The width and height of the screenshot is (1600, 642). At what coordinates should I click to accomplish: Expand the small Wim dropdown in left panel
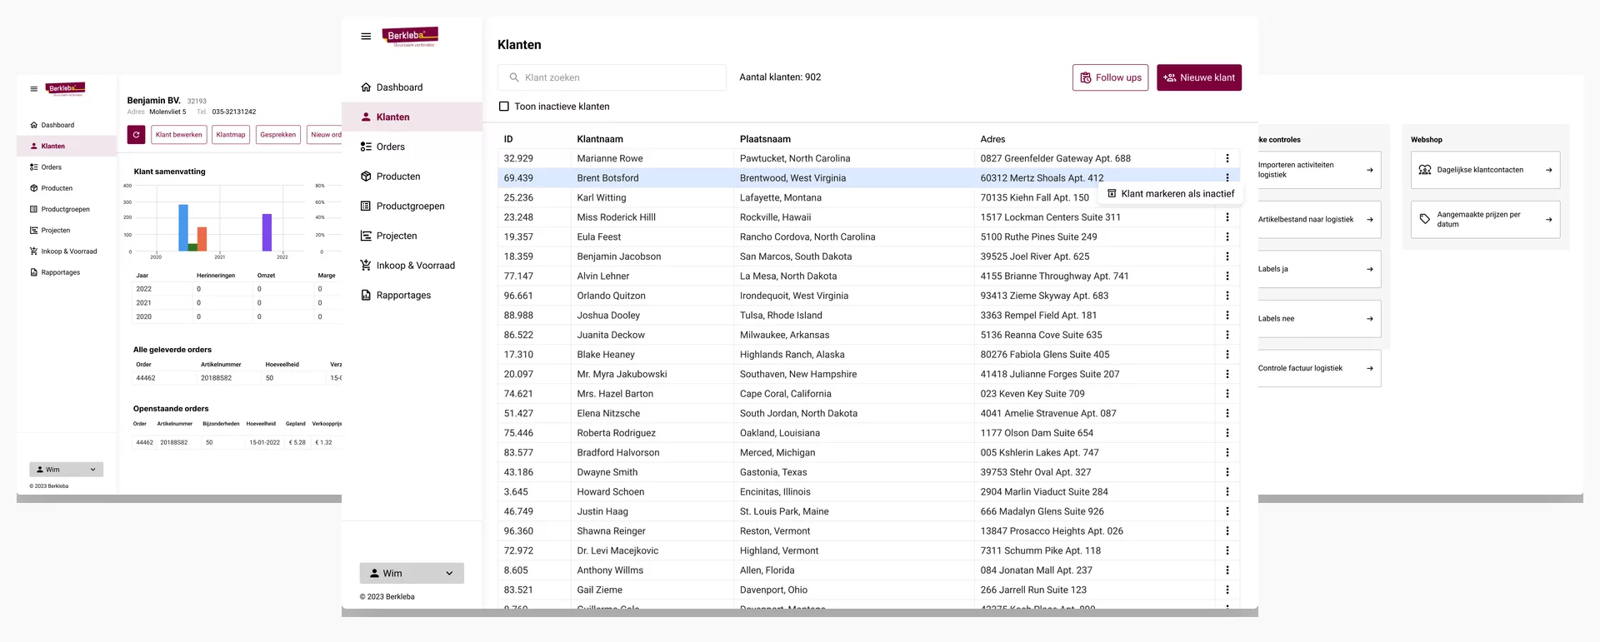[66, 470]
